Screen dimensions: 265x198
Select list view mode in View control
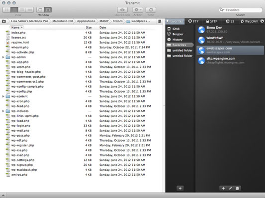pos(14,10)
